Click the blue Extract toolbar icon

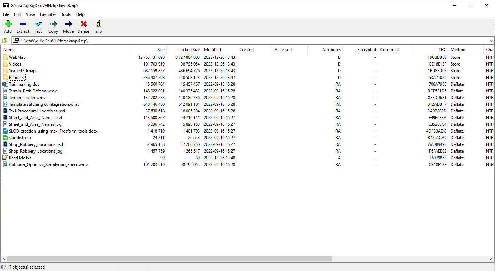23,24
